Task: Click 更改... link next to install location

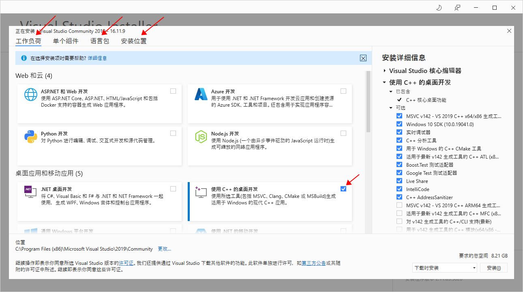Action: click(164, 249)
